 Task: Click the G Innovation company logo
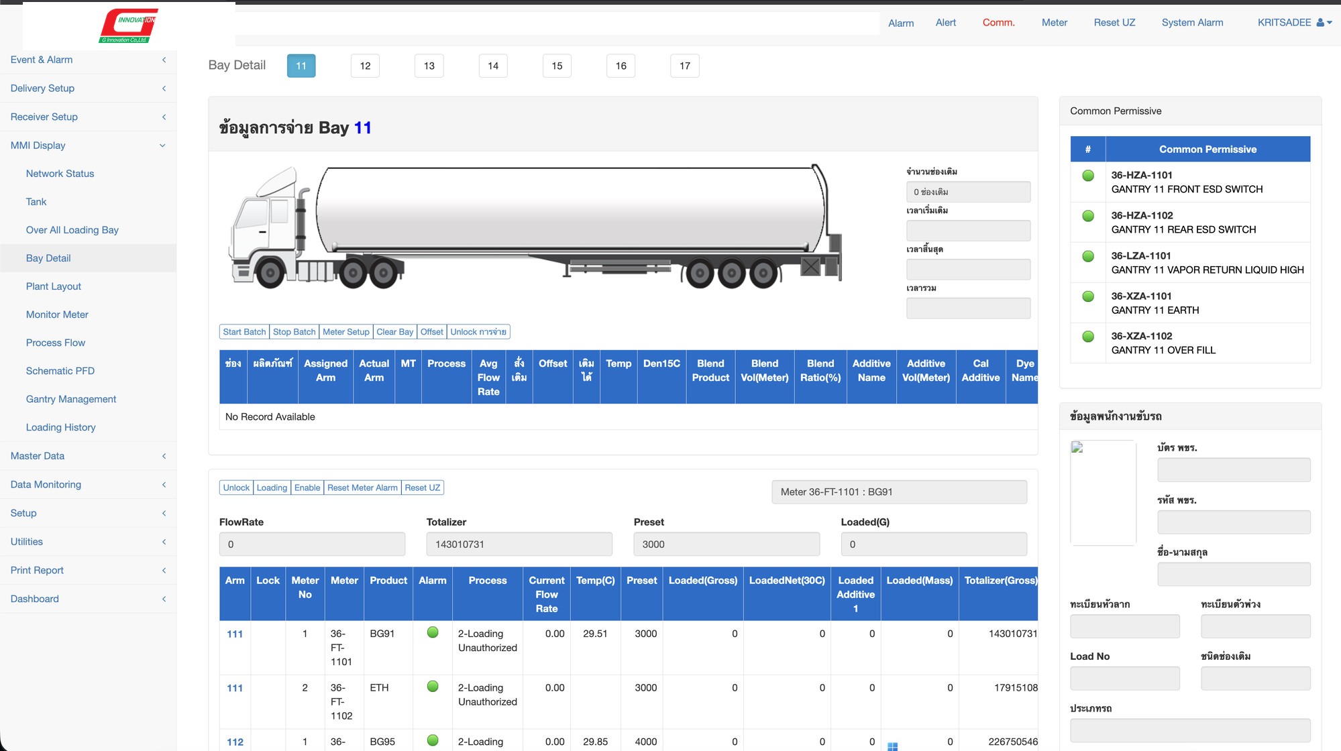coord(129,26)
